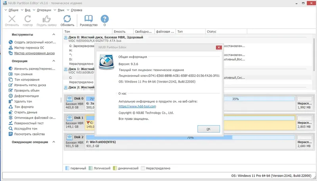This screenshot has width=317, height=181.
Task: Open Мастер клонирования диска
Action: (x=32, y=53)
